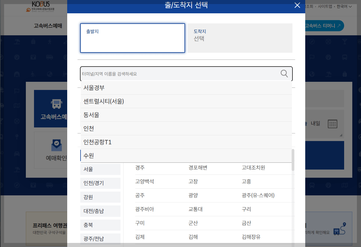Open the 고속버스예매 menu in the header
This screenshot has height=247, width=361.
(48, 26)
